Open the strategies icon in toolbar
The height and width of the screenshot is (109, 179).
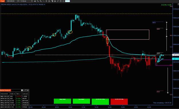(61, 1)
